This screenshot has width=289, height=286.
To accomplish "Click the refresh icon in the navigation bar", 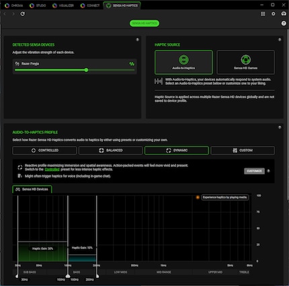I will pos(22,14).
